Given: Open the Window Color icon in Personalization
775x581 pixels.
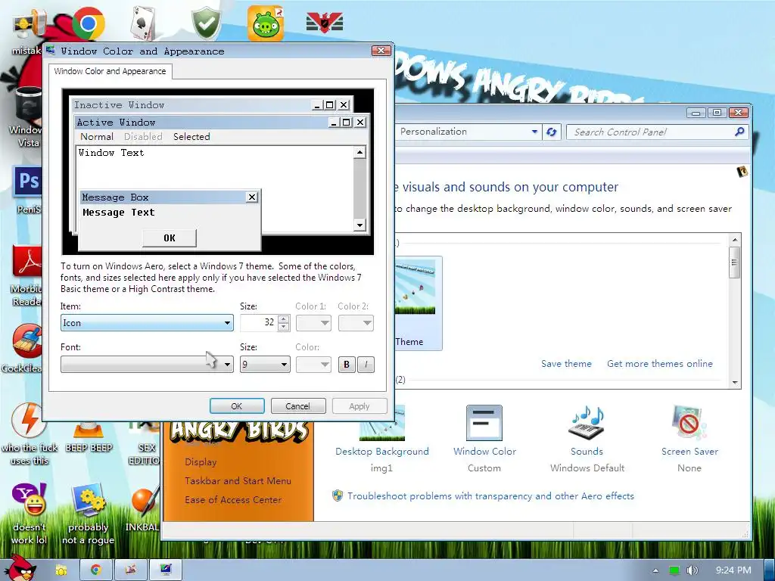Looking at the screenshot, I should click(484, 423).
